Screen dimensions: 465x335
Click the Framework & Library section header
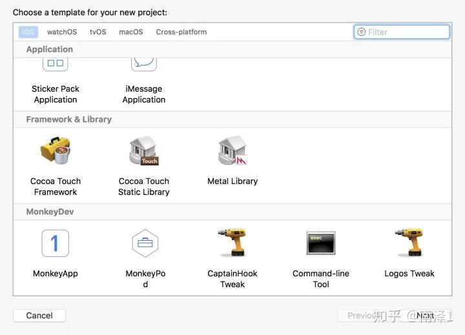(232, 119)
